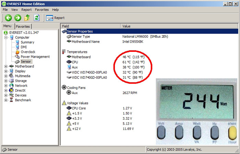Switch to the Favorites tab
Screen dimensions: 240x154
click(23, 26)
